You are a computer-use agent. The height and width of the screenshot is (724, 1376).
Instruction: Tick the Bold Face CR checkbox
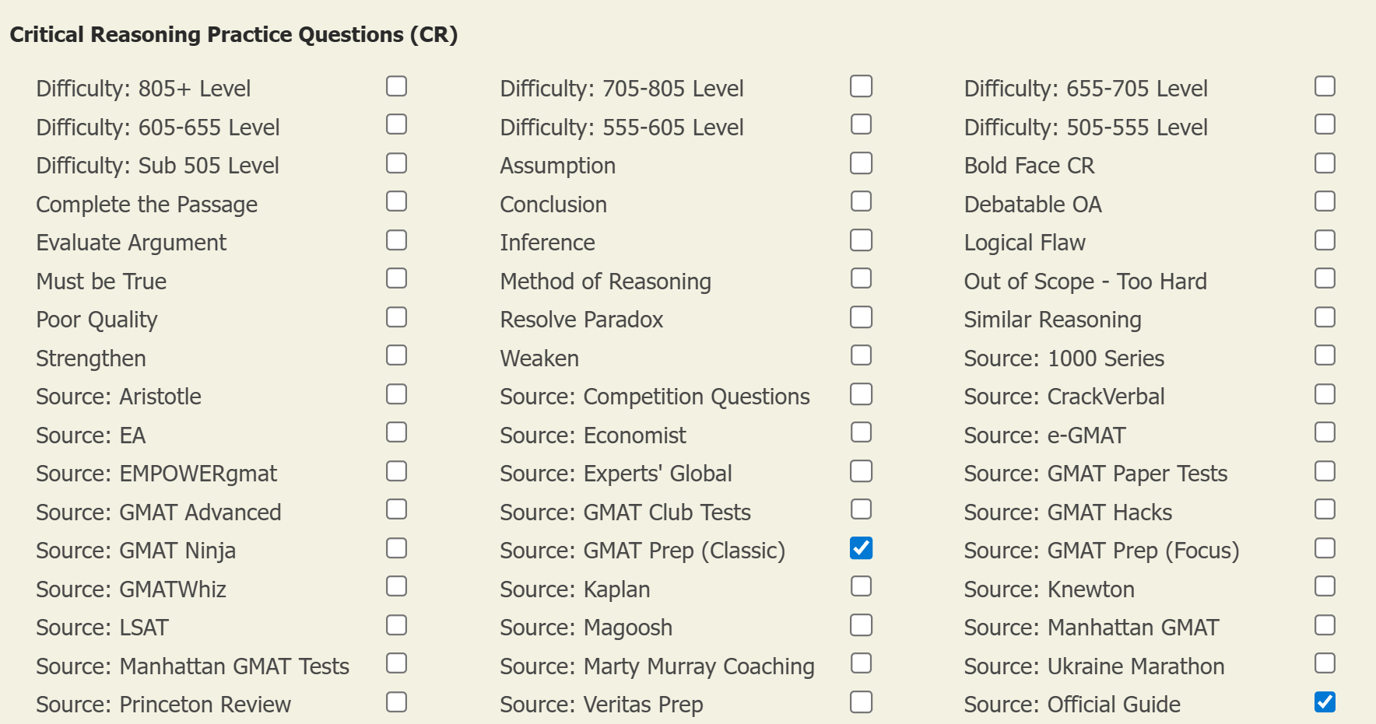click(1325, 163)
